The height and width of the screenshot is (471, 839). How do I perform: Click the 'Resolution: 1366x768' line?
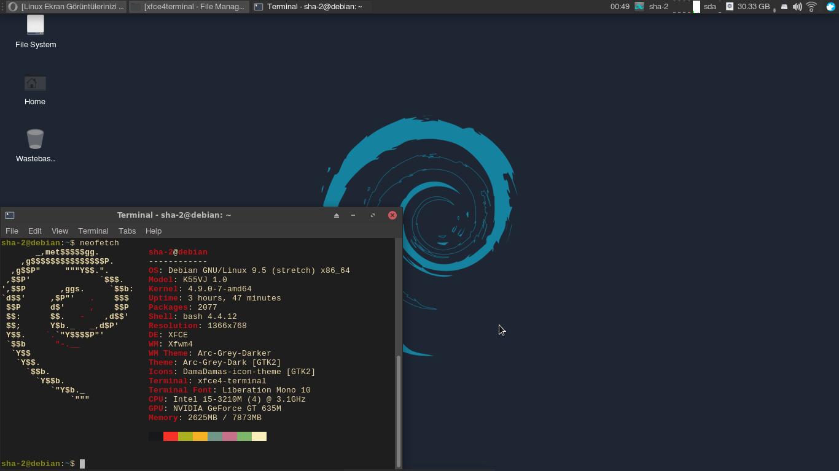(x=198, y=326)
